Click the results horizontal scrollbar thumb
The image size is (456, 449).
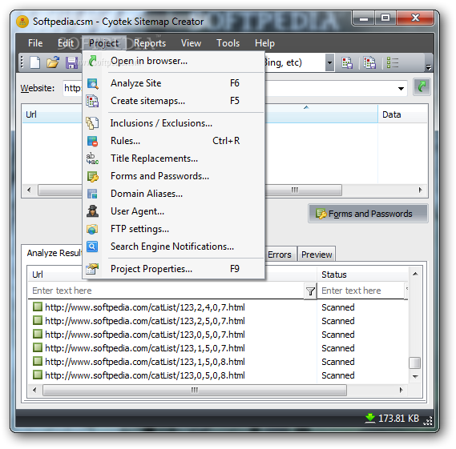[195, 390]
